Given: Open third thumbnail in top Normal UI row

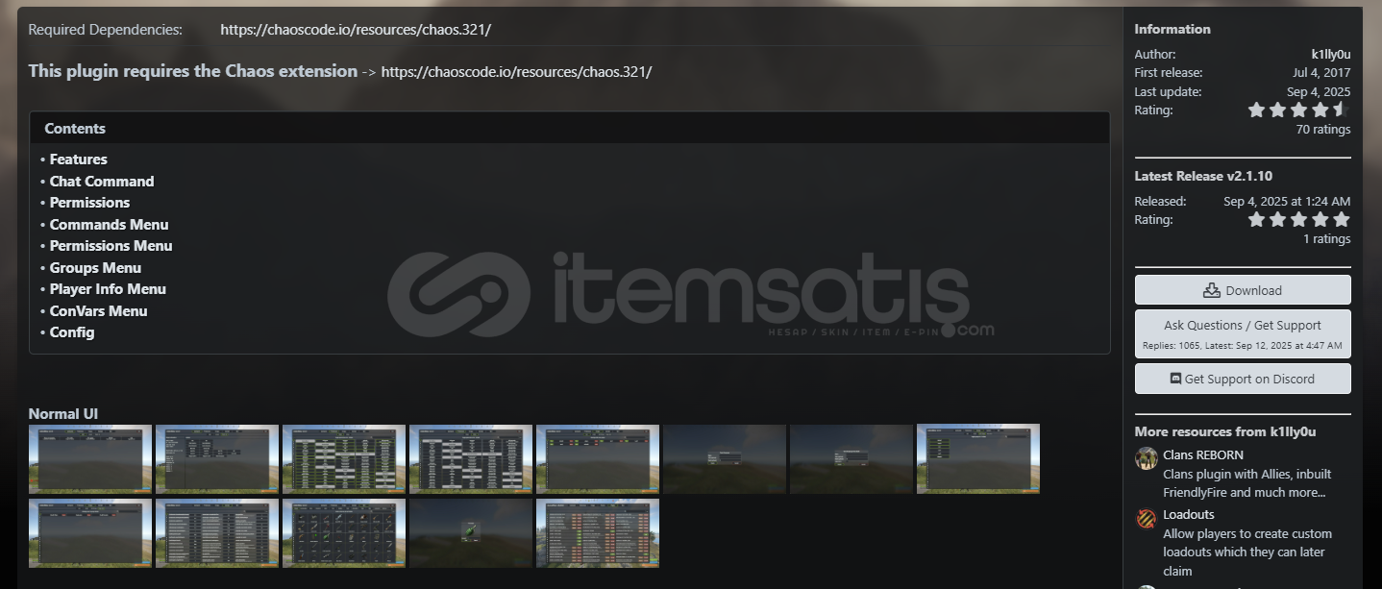Looking at the screenshot, I should pyautogui.click(x=344, y=459).
